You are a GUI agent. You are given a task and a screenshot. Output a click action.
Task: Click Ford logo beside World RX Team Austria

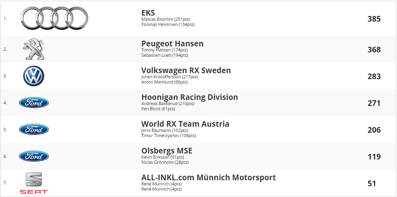point(34,130)
